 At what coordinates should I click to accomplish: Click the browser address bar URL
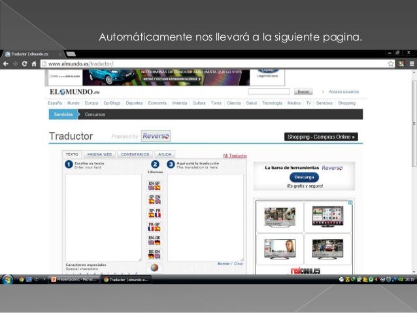pyautogui.click(x=80, y=64)
